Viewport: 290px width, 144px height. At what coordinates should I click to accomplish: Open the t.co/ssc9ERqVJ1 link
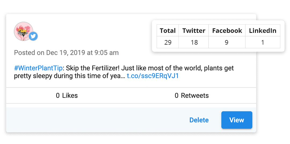(153, 76)
